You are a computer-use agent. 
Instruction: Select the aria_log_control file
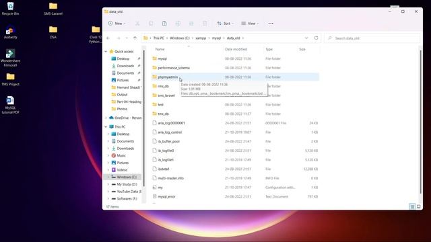[235, 132]
